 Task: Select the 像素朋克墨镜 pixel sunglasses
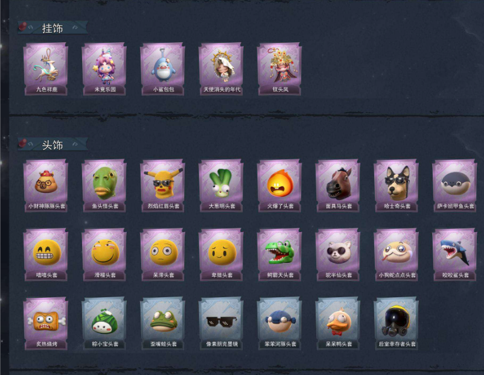click(x=221, y=323)
